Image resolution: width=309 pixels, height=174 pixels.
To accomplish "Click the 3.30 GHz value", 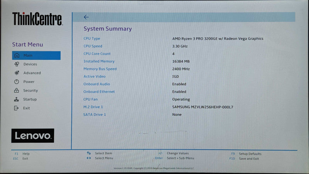I will pyautogui.click(x=180, y=46).
